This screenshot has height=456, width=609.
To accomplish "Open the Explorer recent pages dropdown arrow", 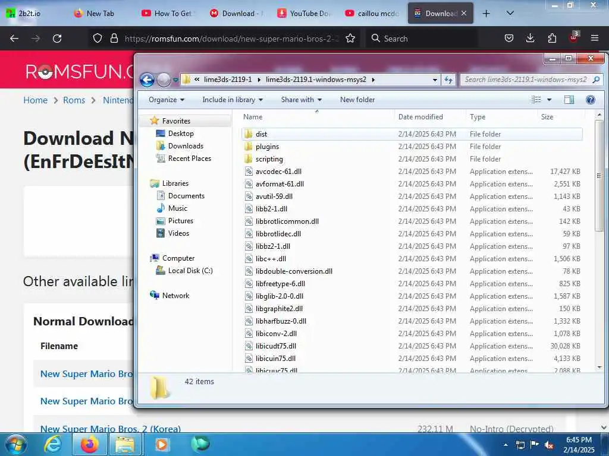I will [175, 80].
